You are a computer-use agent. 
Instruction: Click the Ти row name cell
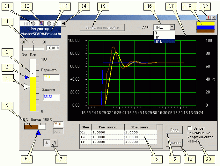coord(86,137)
